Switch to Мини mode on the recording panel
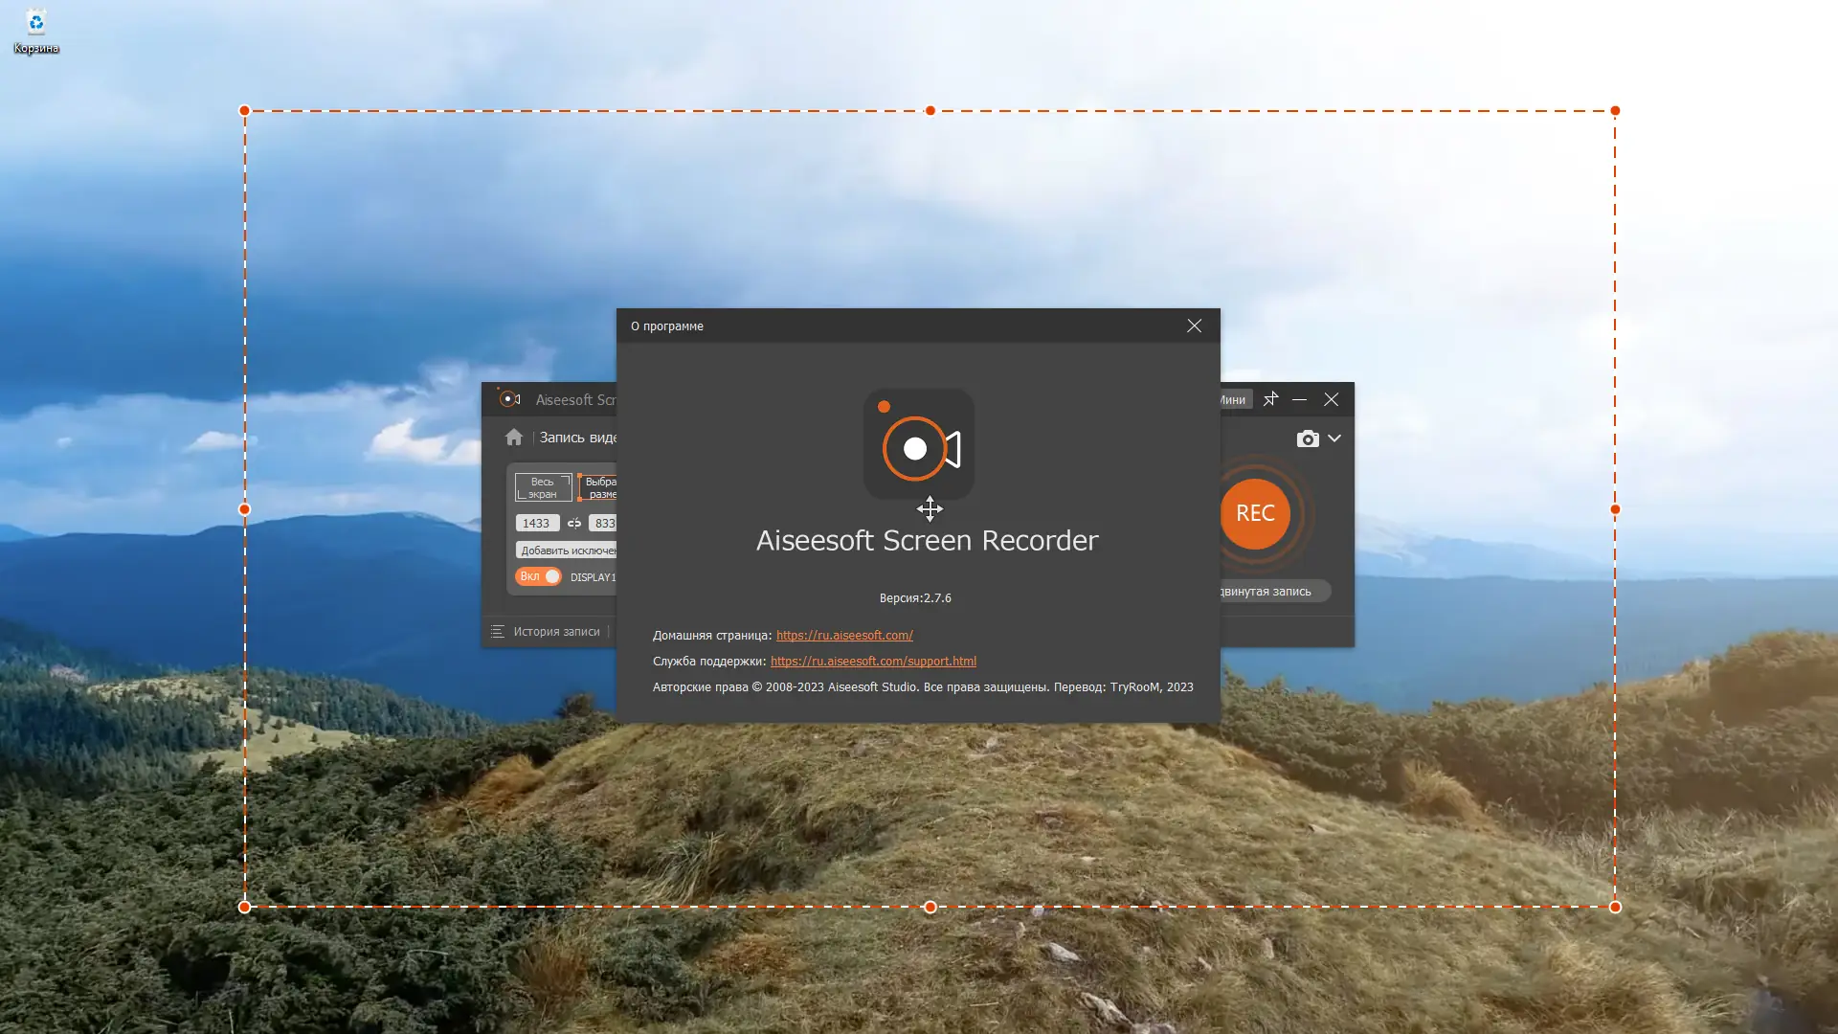1838x1034 pixels. click(1233, 399)
